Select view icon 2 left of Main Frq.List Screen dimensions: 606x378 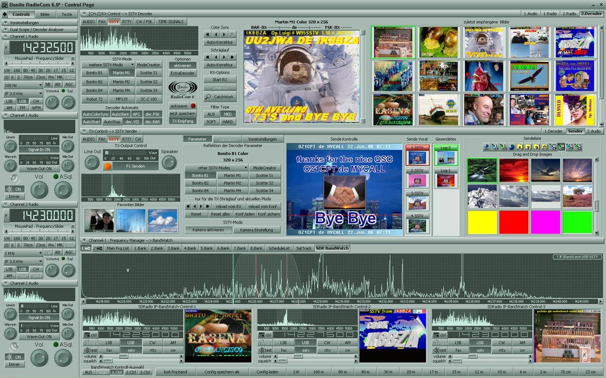click(x=98, y=248)
